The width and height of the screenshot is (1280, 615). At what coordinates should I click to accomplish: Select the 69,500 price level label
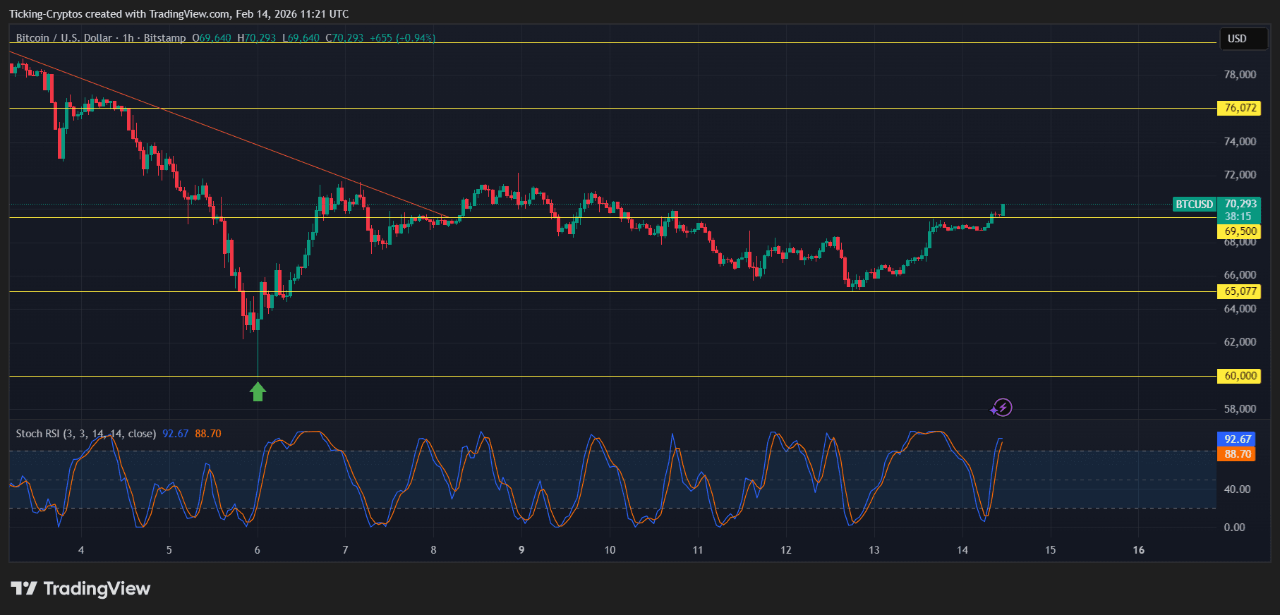pos(1239,231)
